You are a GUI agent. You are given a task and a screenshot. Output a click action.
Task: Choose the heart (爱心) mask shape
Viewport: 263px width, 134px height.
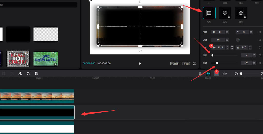225,13
